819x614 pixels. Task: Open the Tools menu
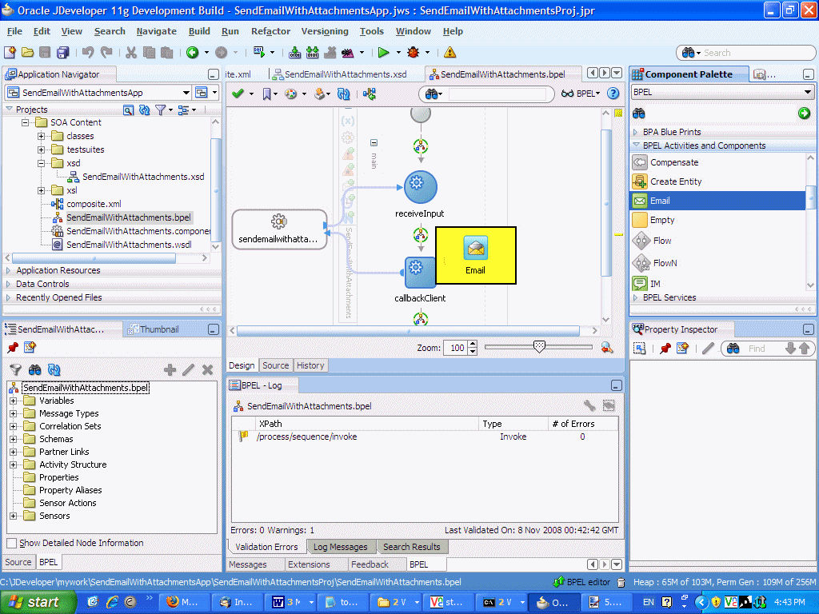pyautogui.click(x=371, y=31)
